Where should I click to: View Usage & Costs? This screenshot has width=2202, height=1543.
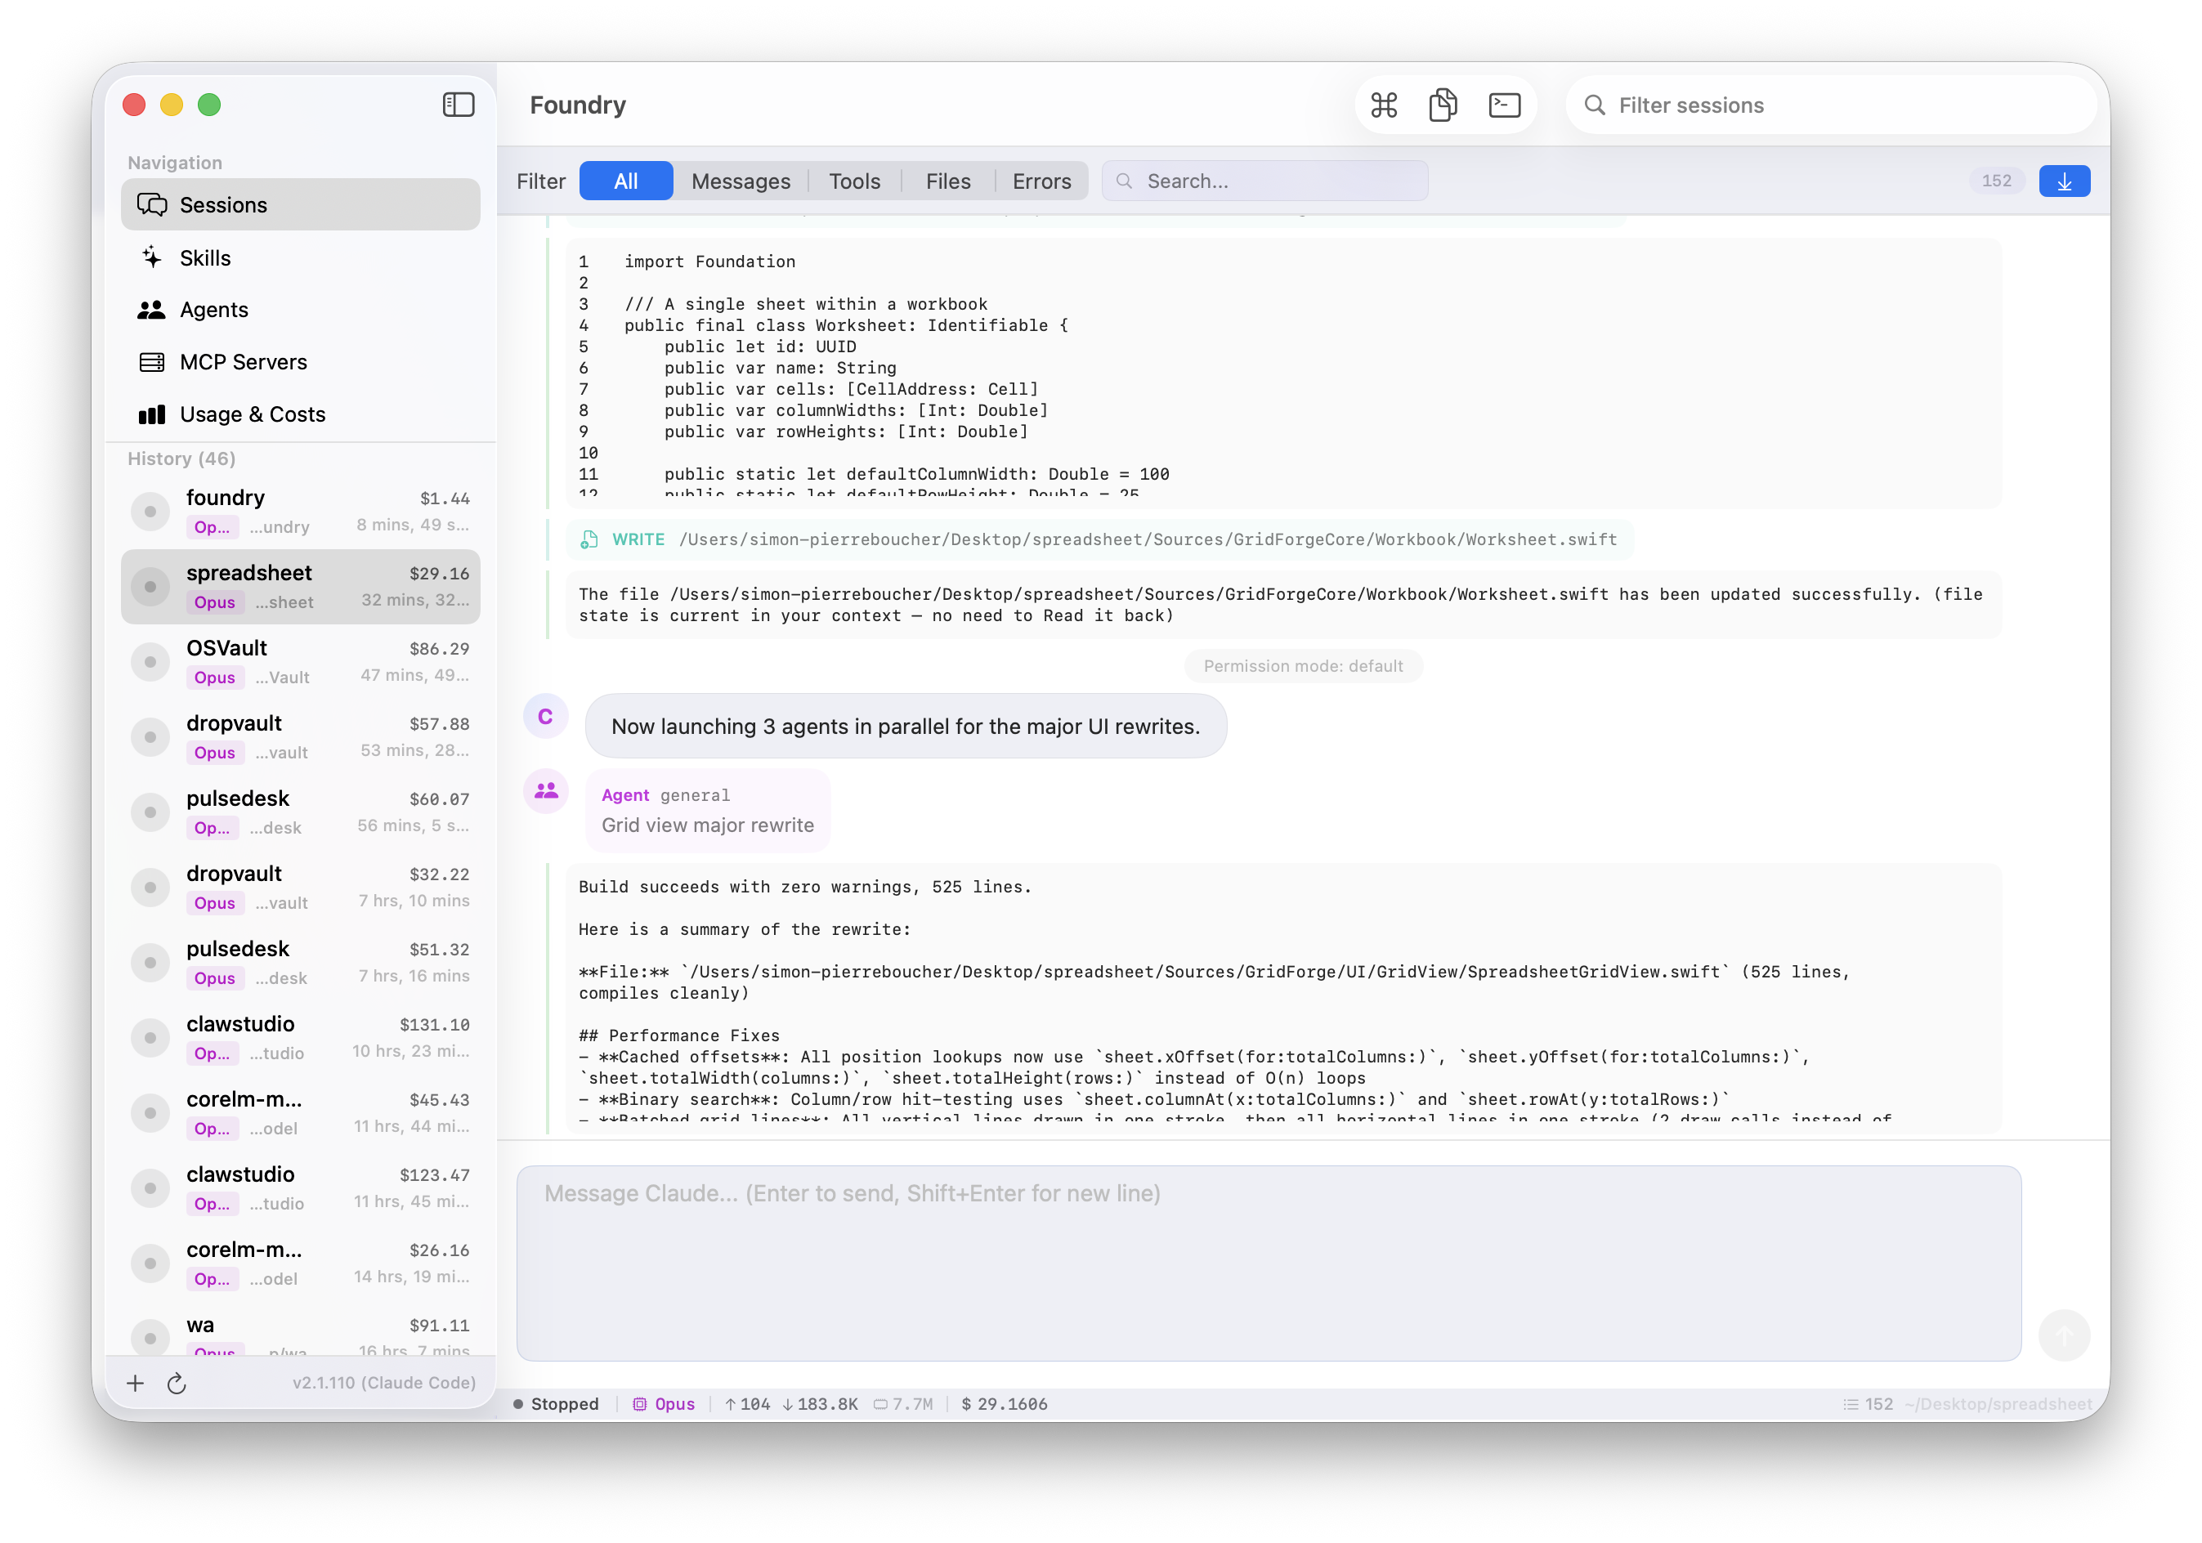click(253, 414)
